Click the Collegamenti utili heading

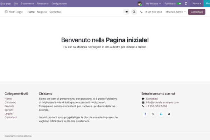click(x=16, y=94)
